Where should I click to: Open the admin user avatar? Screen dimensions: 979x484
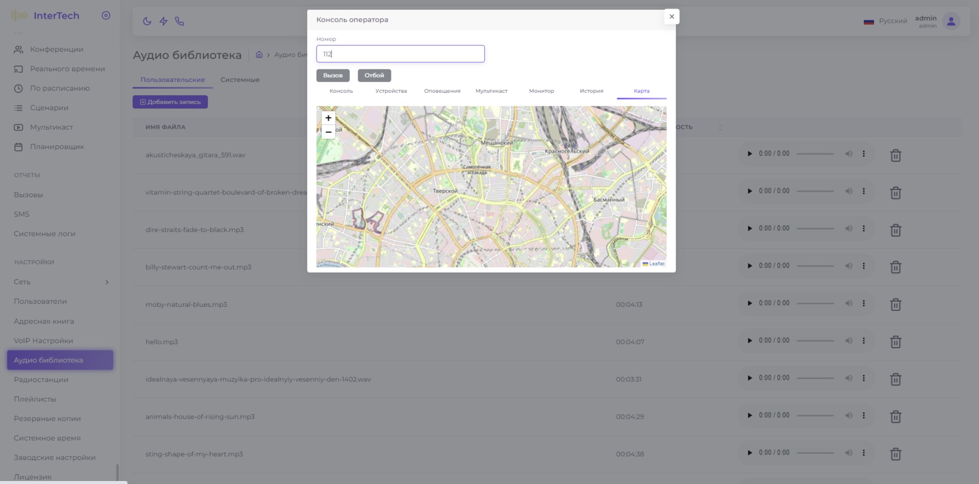coord(950,22)
